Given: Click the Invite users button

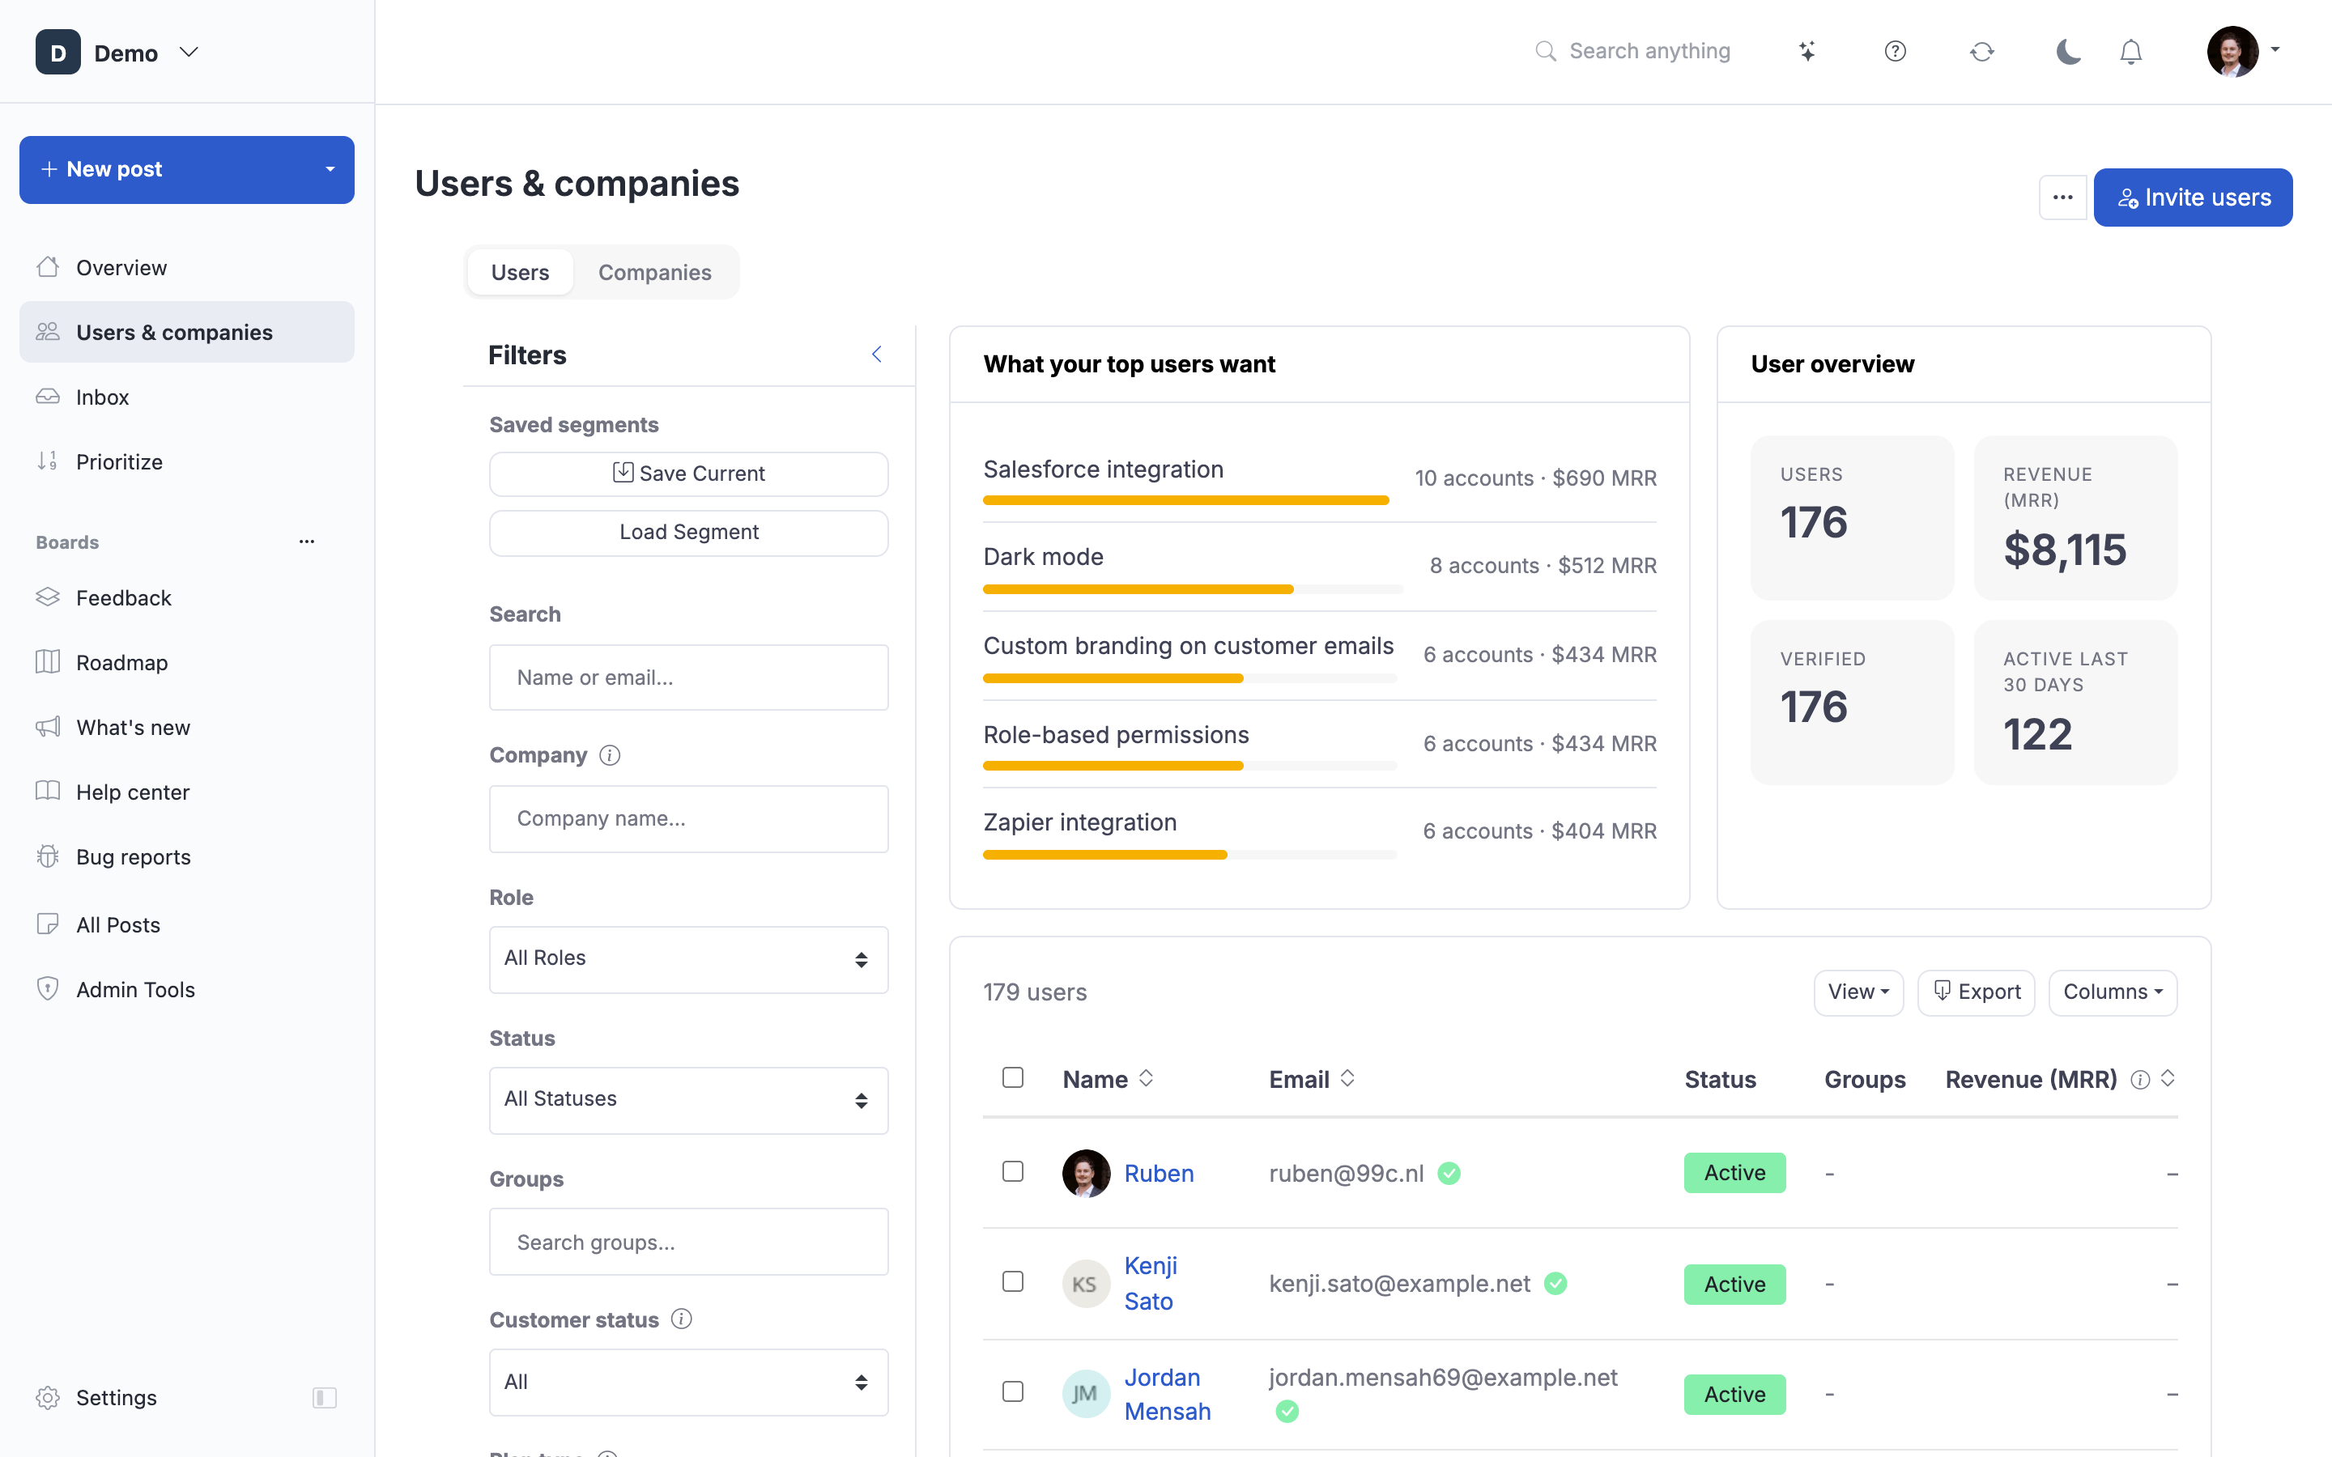Looking at the screenshot, I should [x=2192, y=198].
